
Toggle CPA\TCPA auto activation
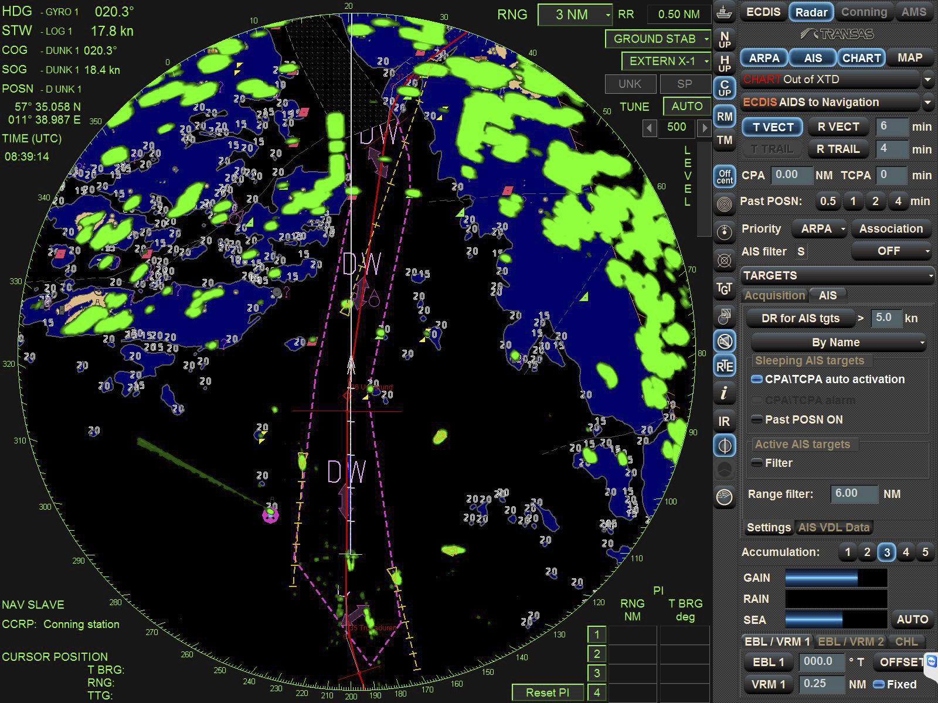click(757, 380)
